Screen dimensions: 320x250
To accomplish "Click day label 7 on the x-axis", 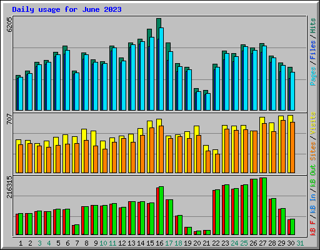I will click(77, 243).
